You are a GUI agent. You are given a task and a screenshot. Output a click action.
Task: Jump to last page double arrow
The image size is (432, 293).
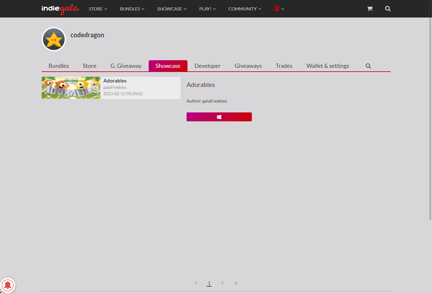tap(236, 283)
